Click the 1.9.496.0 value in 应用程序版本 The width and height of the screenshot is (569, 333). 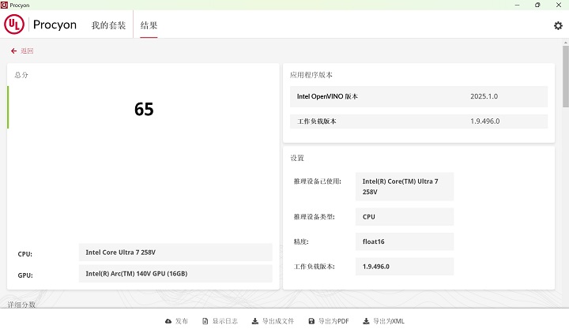[484, 122]
